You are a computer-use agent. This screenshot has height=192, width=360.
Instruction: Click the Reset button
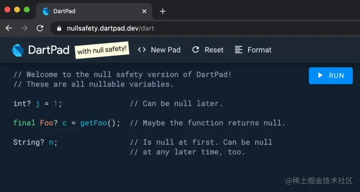click(208, 50)
